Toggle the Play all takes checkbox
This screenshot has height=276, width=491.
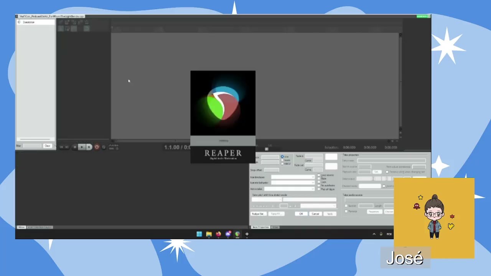319,189
